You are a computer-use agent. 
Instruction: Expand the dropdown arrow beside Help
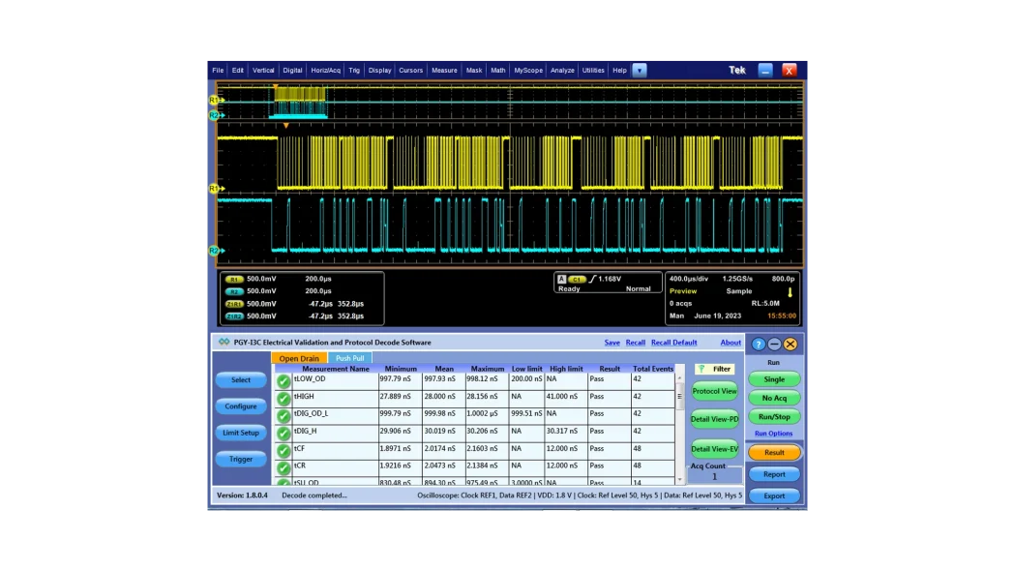click(x=640, y=70)
